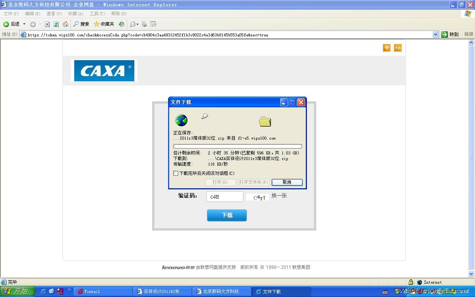Expand the mail icon dropdown arrow
475x297 pixels.
(137, 24)
